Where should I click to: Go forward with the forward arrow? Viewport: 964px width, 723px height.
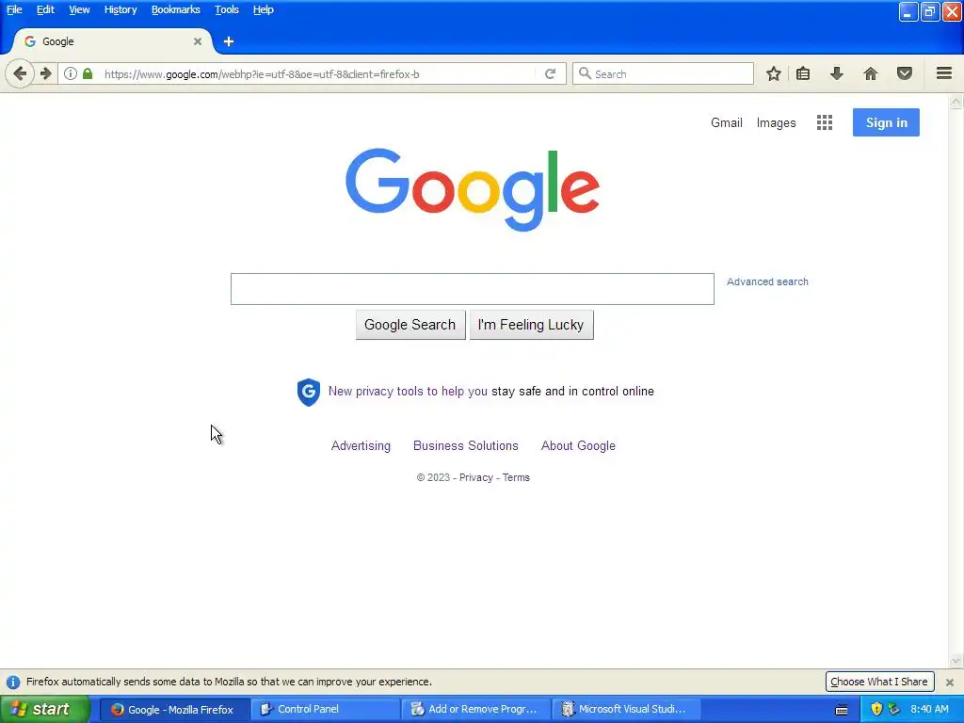click(x=46, y=73)
